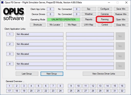Click the application icon in title bar

[x=2, y=3]
